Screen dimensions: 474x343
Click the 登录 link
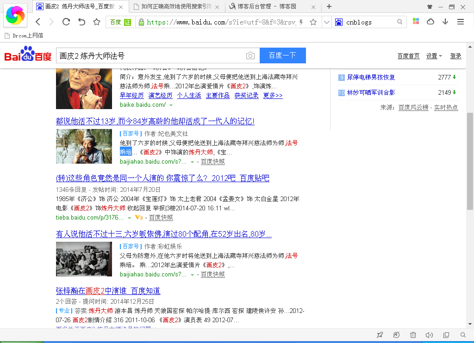tap(455, 56)
